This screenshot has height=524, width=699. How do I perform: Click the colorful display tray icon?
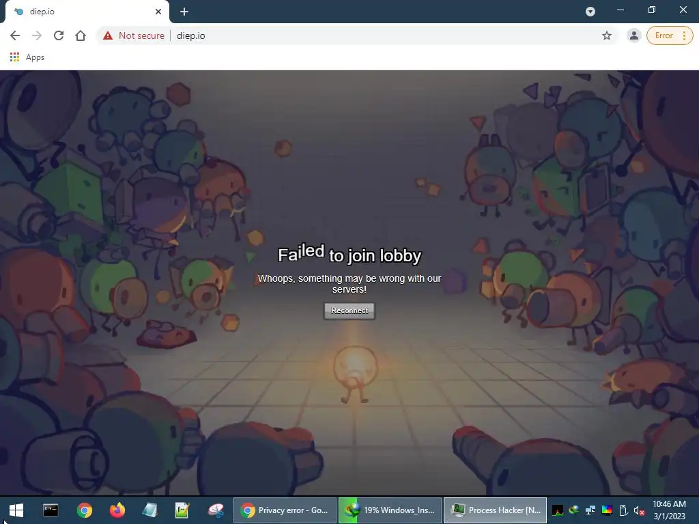pyautogui.click(x=607, y=510)
